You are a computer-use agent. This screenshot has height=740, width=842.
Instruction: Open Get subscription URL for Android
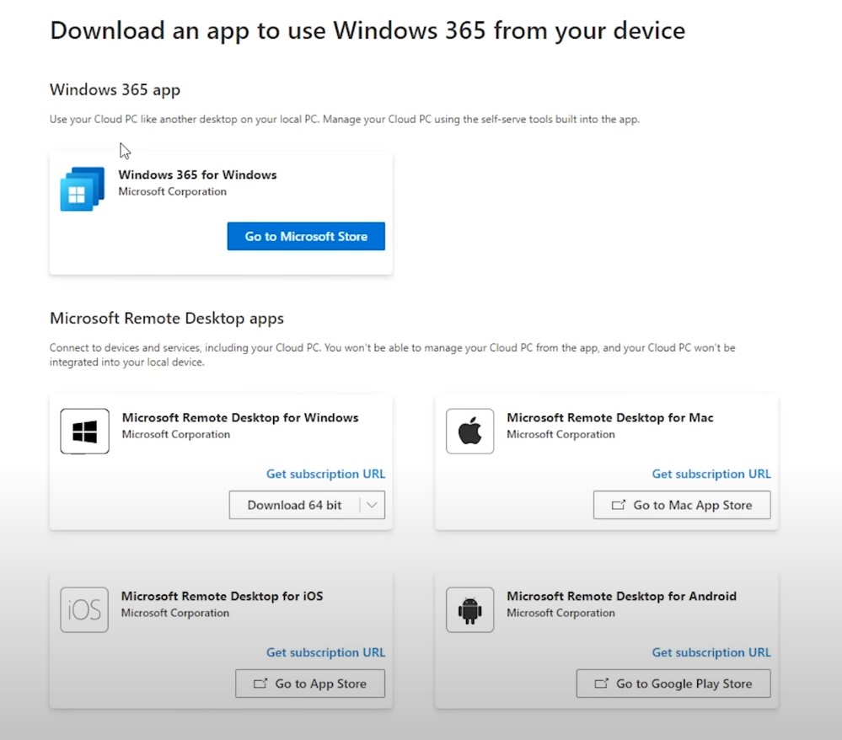[x=711, y=652]
